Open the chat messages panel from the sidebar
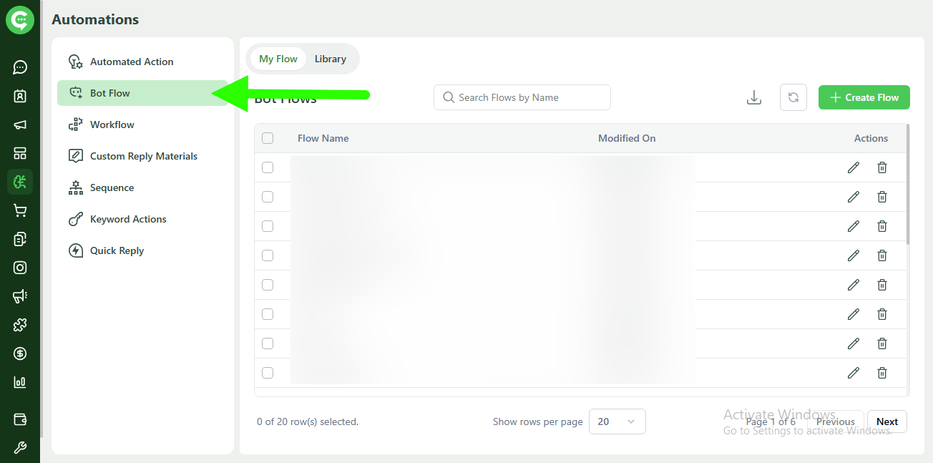This screenshot has width=933, height=463. [19, 67]
